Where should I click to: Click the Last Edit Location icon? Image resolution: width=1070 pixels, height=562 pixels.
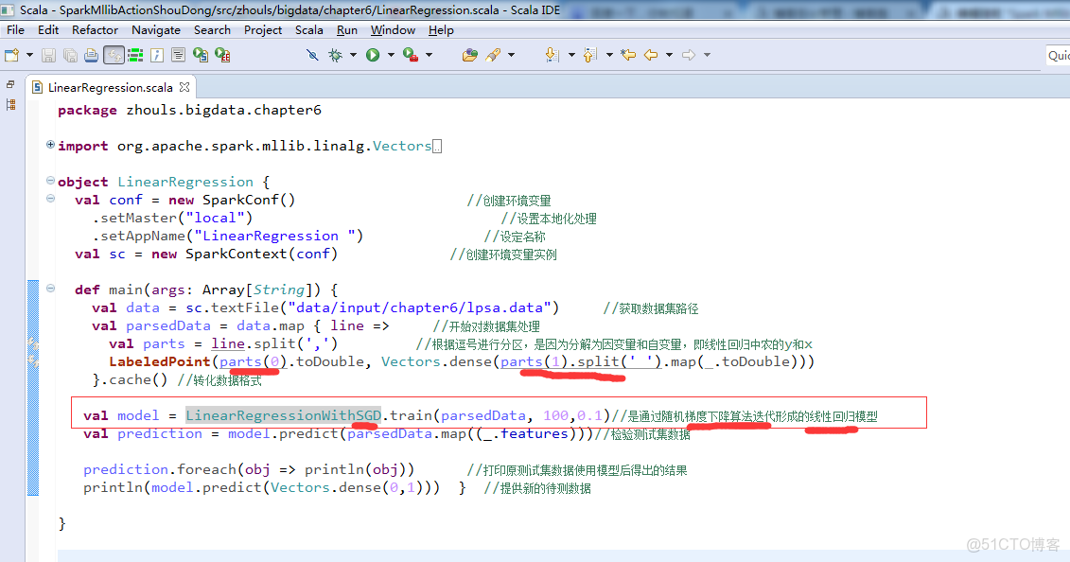tap(628, 55)
